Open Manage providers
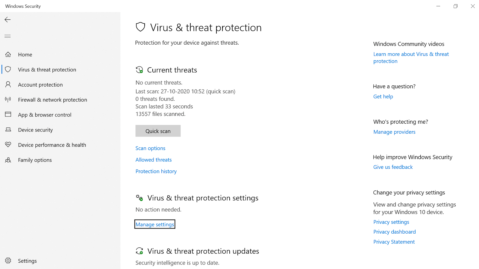Viewport: 479px width, 269px height. (x=394, y=132)
